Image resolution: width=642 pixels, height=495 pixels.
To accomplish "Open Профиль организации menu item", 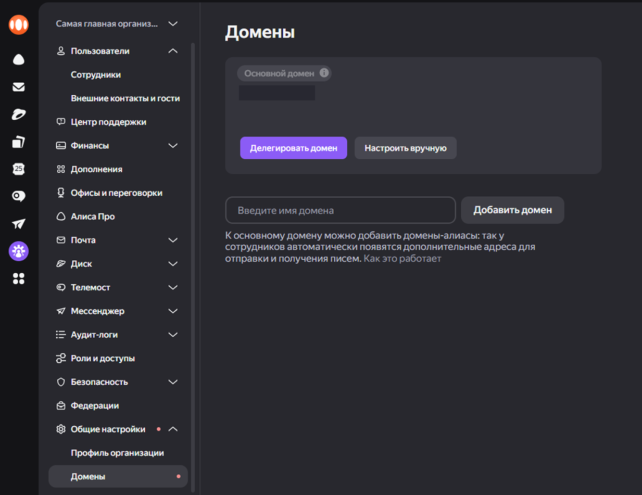I will point(117,453).
